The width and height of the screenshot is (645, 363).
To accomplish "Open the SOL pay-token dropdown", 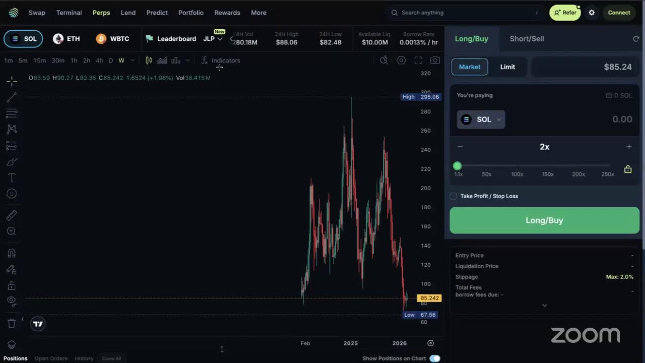I will coord(481,119).
